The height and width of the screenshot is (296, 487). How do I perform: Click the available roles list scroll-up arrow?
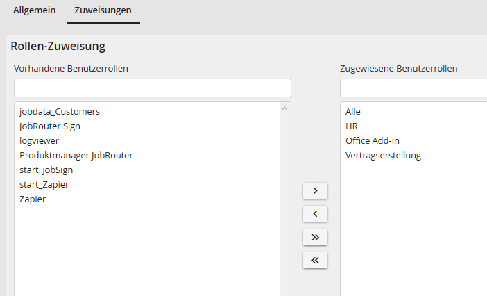click(285, 108)
